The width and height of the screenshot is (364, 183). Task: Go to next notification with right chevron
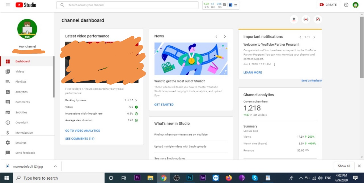click(314, 37)
